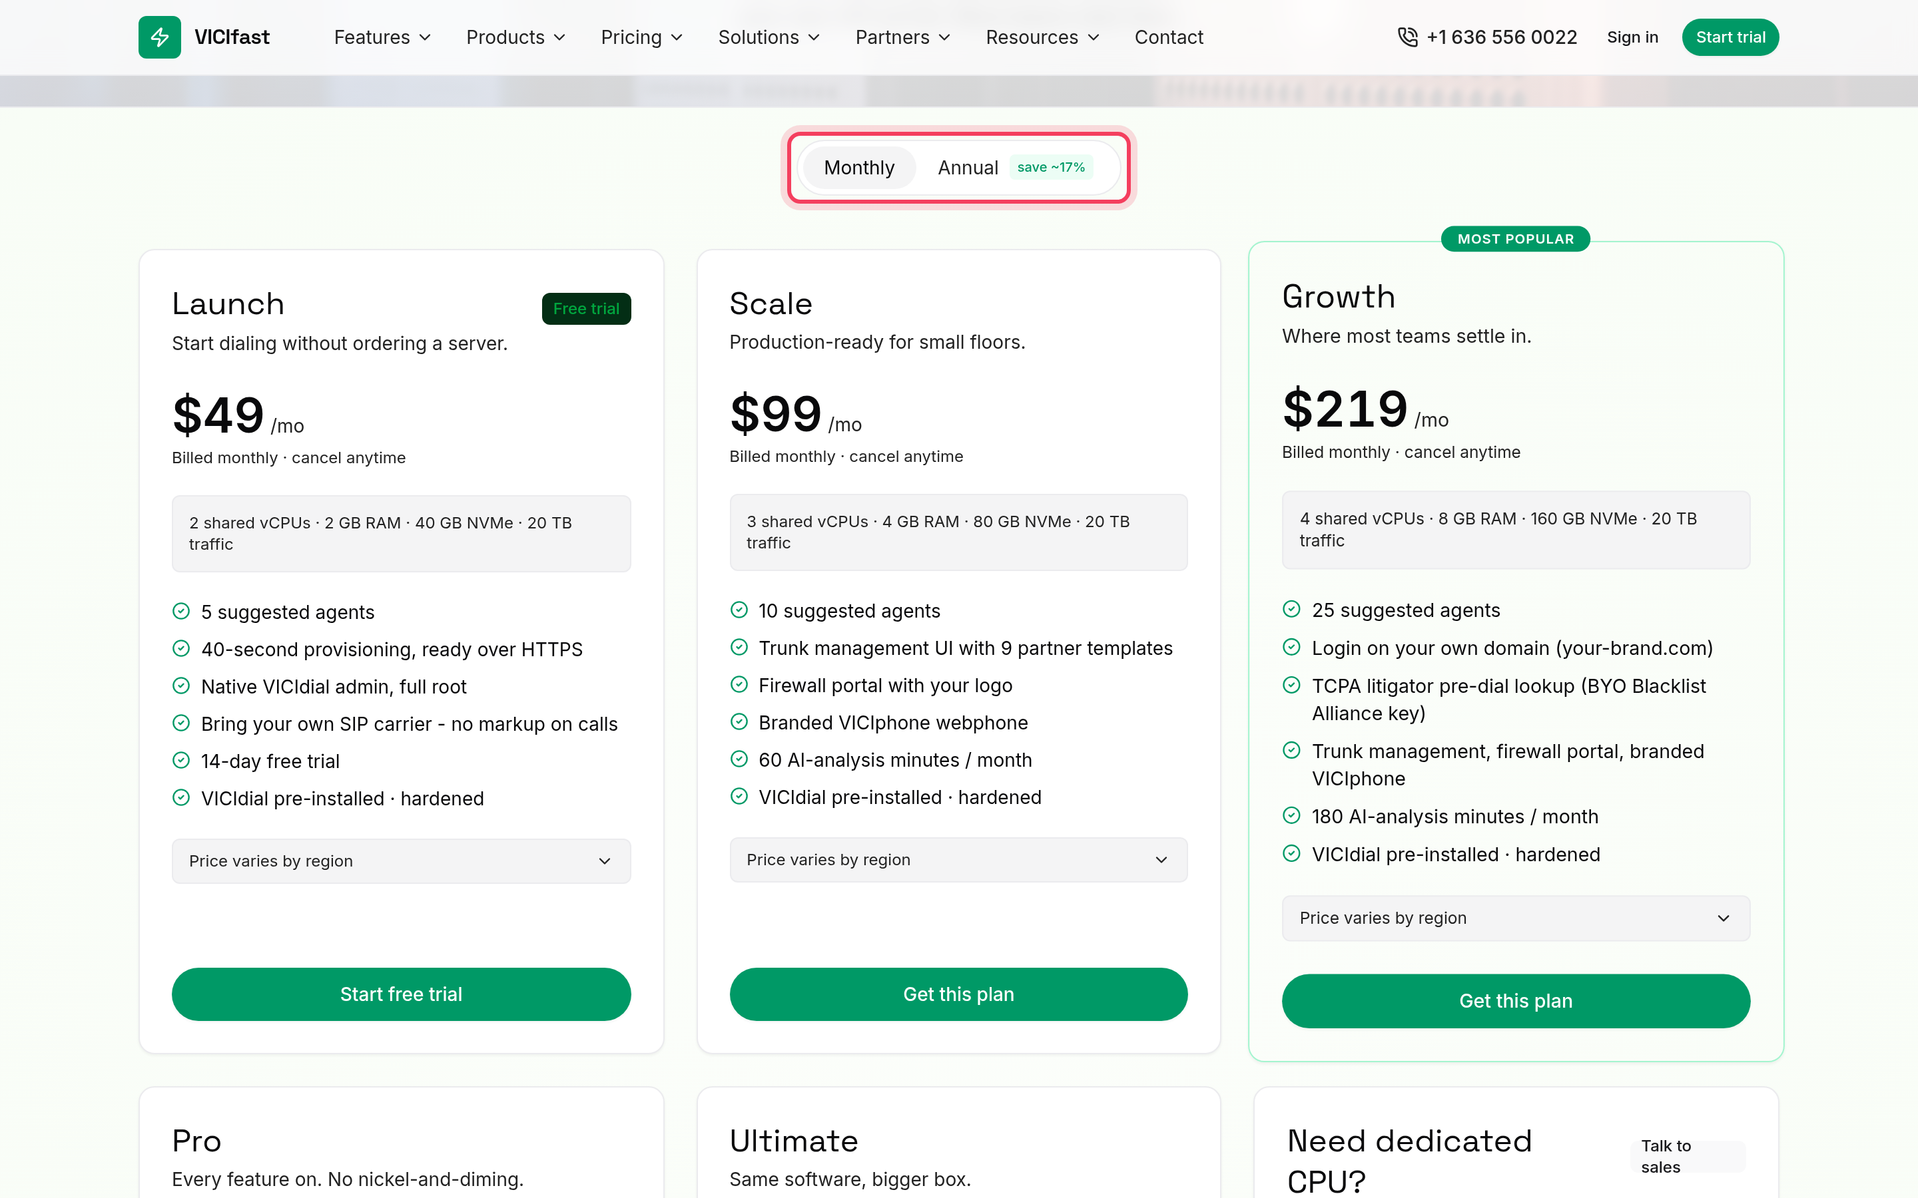Click the VICIfast lightning logo icon
The image size is (1918, 1198).
pyautogui.click(x=159, y=37)
